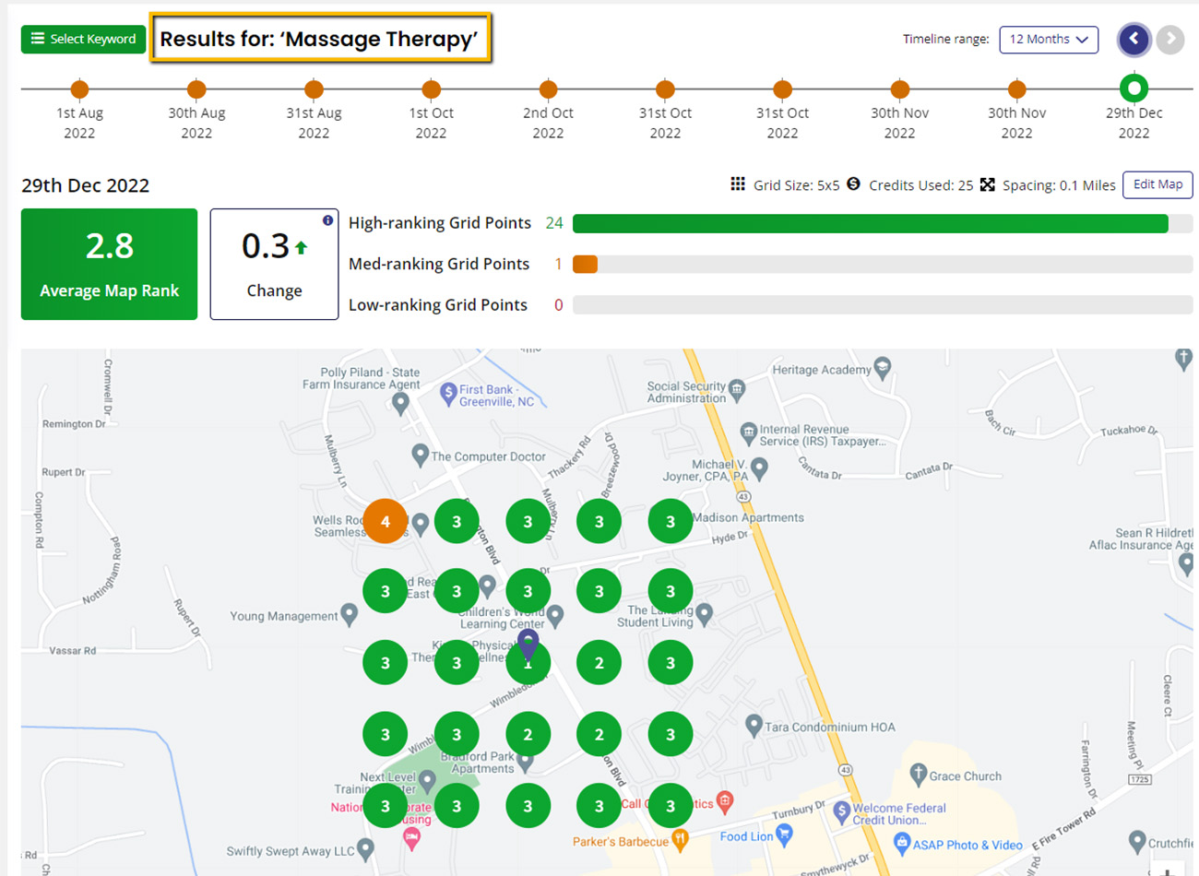Click the info icon in Change box

(x=327, y=220)
